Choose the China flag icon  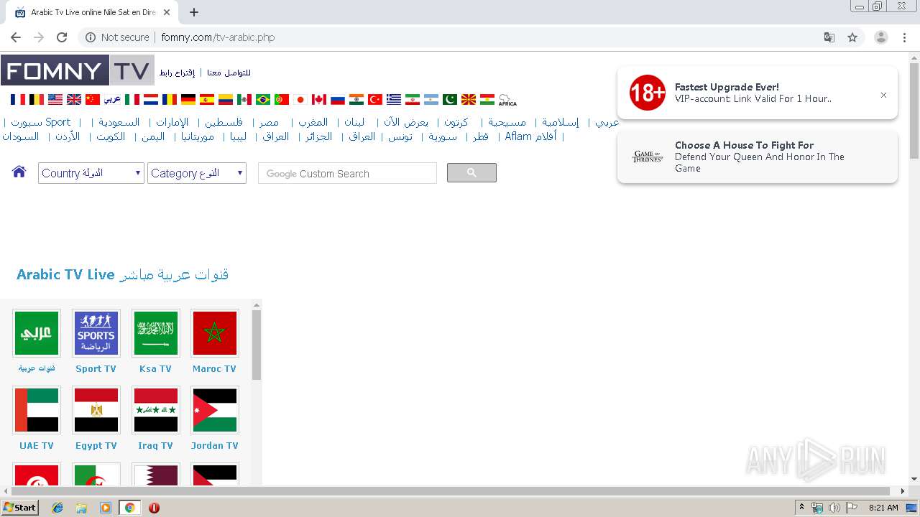tap(93, 100)
